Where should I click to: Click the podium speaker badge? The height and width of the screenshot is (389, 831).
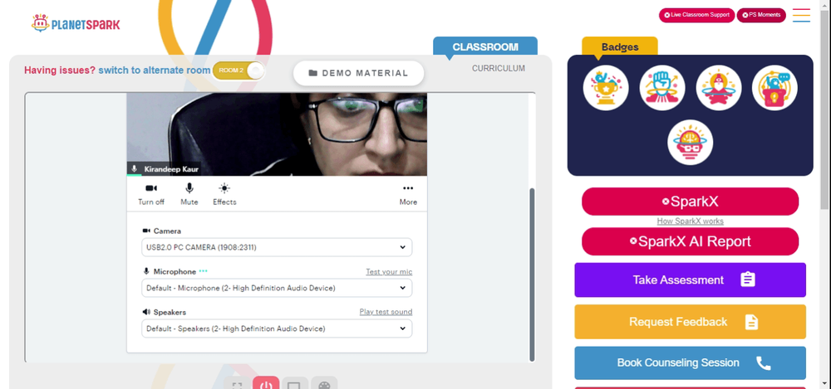point(774,88)
